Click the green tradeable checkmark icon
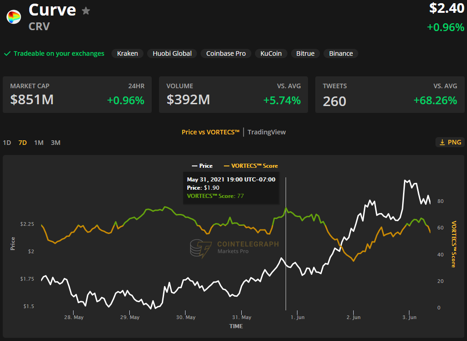The image size is (467, 341). [x=7, y=53]
